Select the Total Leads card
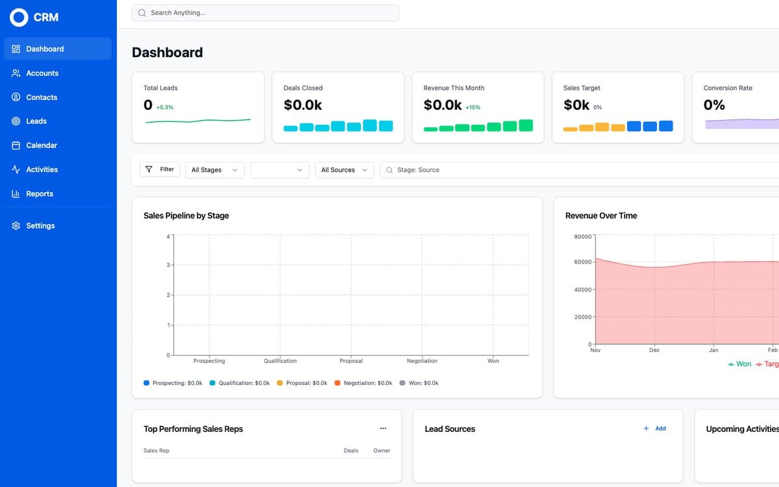The image size is (779, 487). 198,107
